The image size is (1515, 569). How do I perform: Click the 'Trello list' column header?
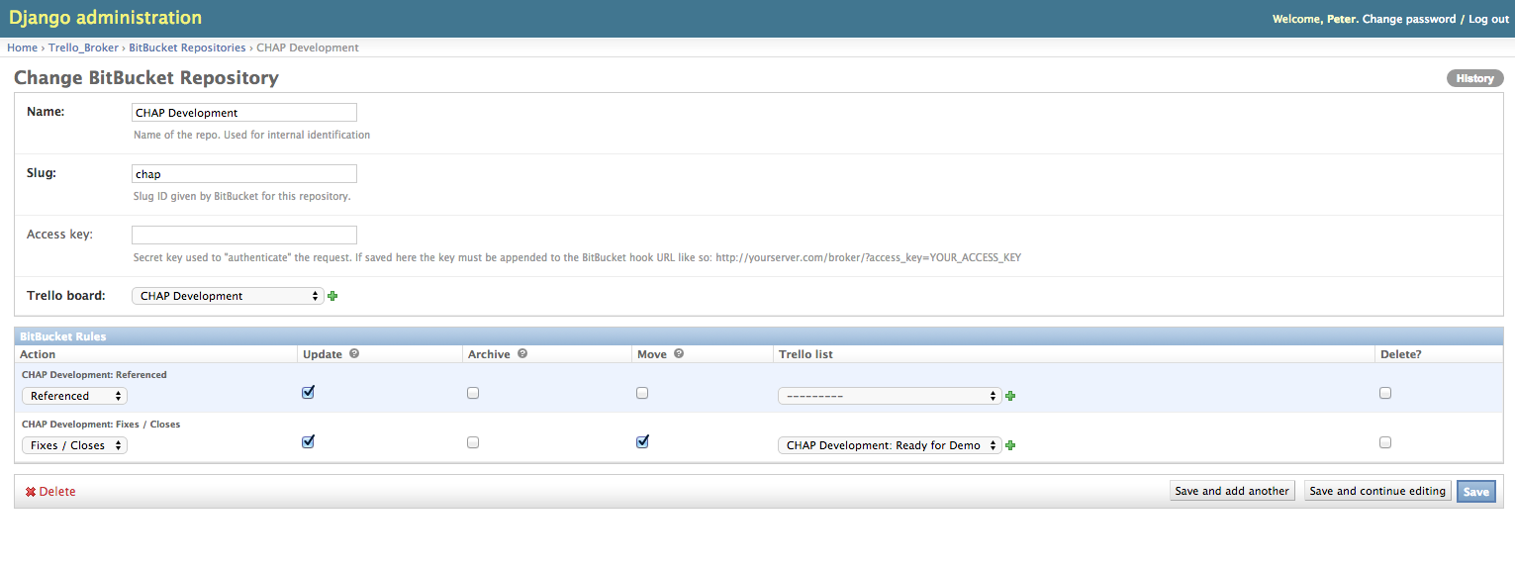[x=805, y=354]
